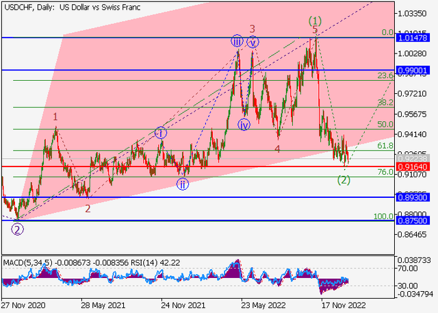Select the circled blue ii wave label

pyautogui.click(x=183, y=184)
